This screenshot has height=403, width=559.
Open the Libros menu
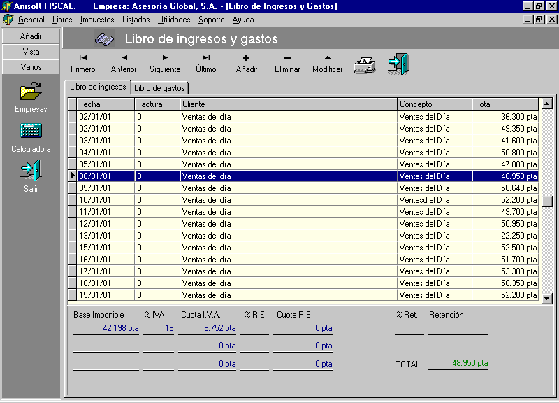point(62,20)
